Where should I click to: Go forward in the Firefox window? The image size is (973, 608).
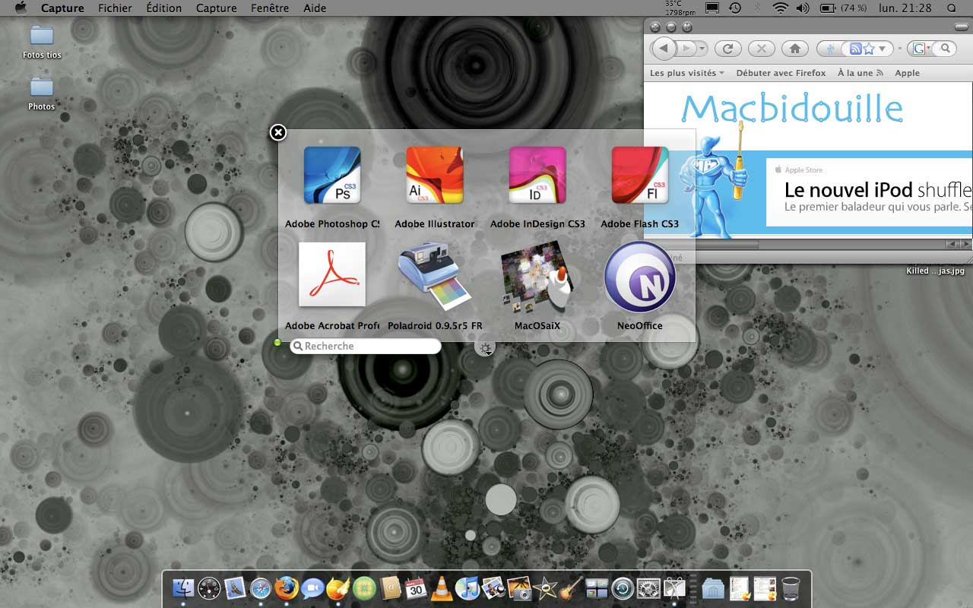[686, 48]
